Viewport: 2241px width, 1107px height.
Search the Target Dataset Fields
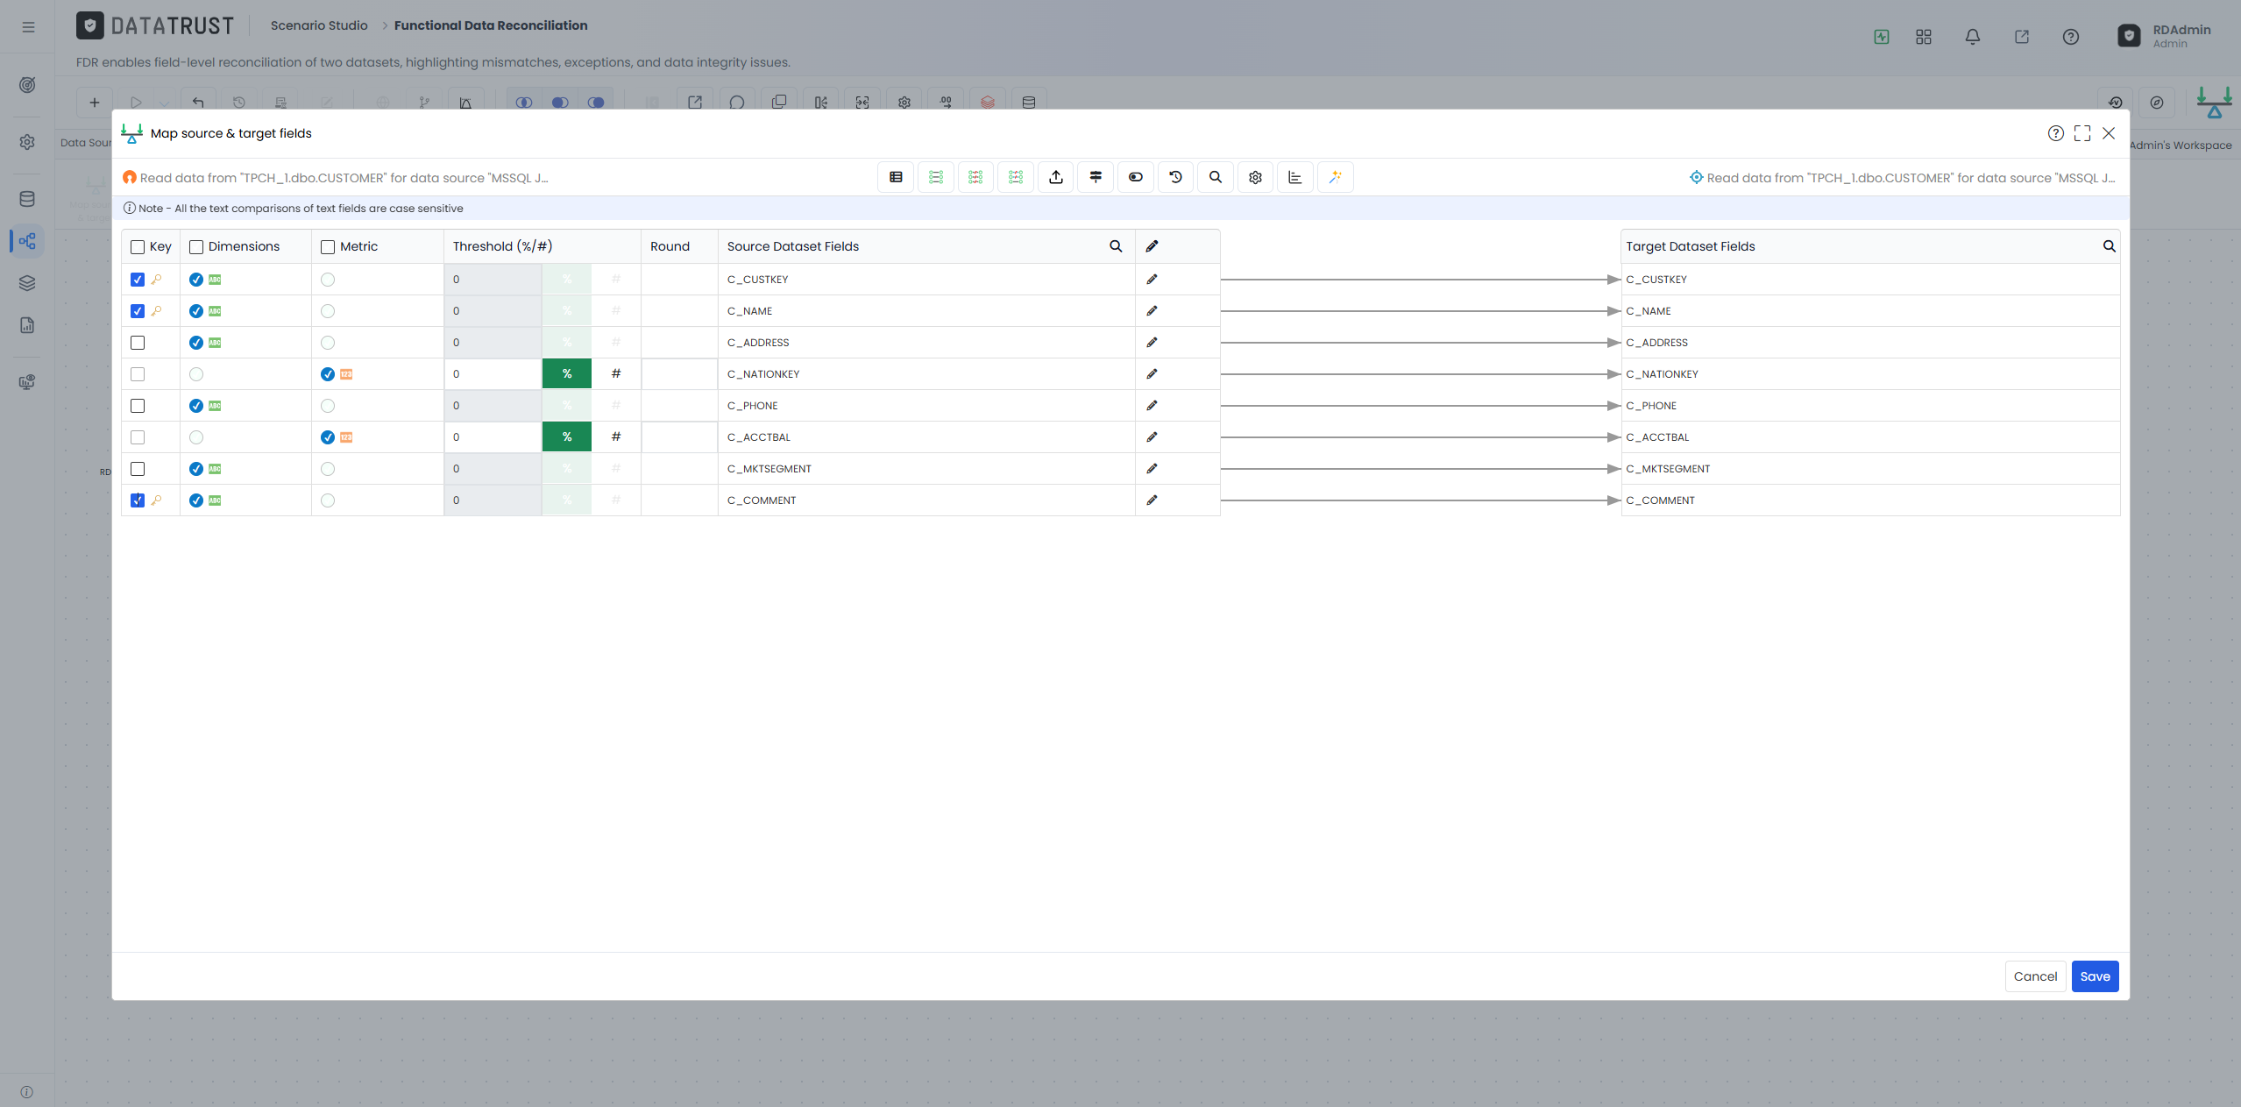pos(2109,246)
